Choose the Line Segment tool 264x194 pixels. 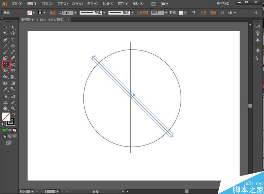5,46
